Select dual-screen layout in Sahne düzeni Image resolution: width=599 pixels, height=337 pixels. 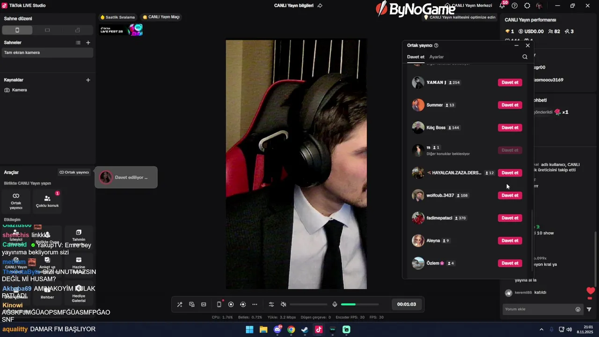click(78, 30)
